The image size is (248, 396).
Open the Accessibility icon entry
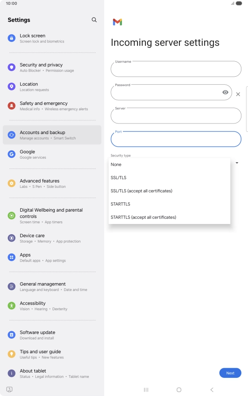tap(11, 306)
